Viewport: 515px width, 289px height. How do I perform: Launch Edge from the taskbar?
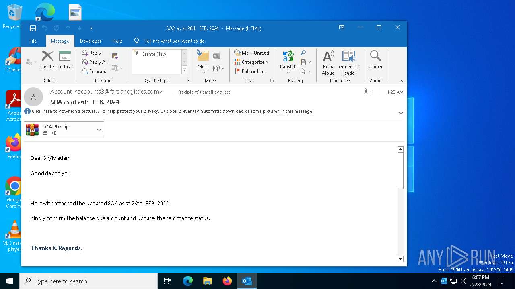[188, 281]
